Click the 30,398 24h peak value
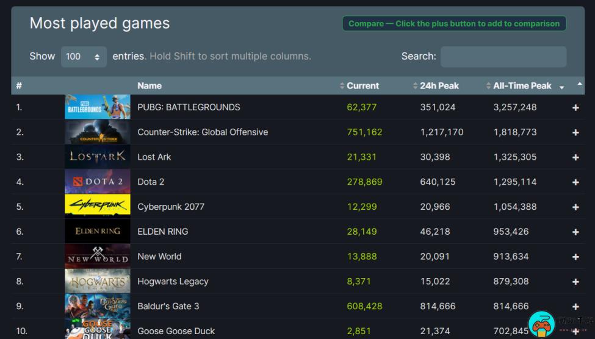The image size is (595, 339). (435, 157)
